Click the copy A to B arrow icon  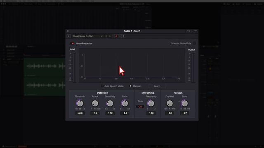pyautogui.click(x=120, y=36)
